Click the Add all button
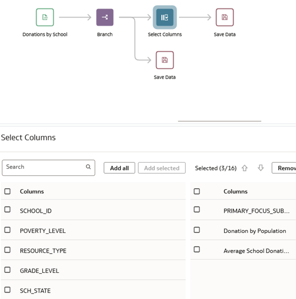Screen dimensions: 296x299 (119, 168)
